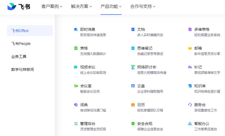Image resolution: width=225 pixels, height=136 pixels.
Task: Click the 飞书 logo in header
Action: tap(19, 6)
